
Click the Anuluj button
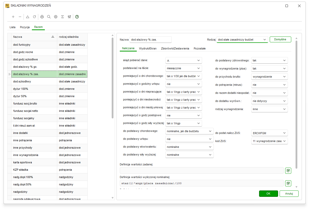(289, 194)
